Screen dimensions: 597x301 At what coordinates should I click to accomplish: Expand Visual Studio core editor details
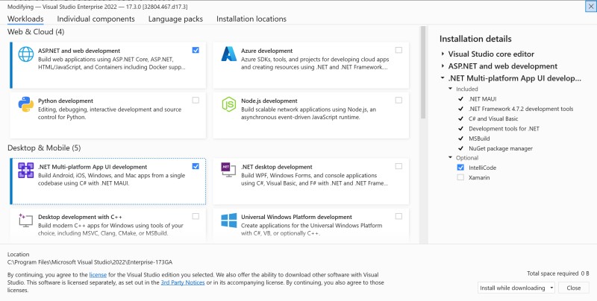(443, 54)
